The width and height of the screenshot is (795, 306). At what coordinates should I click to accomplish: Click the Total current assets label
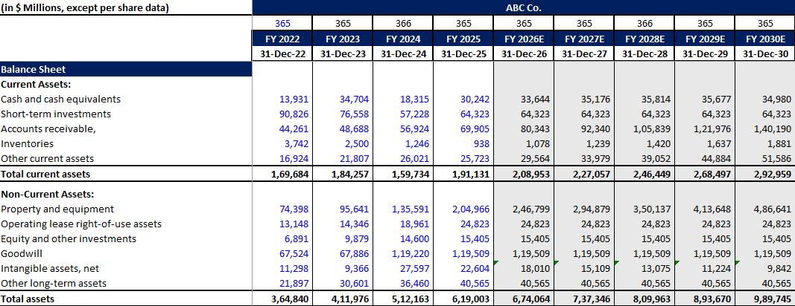45,174
